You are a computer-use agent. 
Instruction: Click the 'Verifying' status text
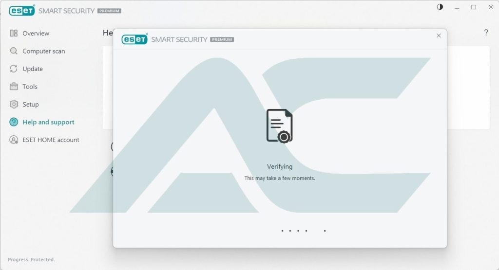tap(280, 166)
